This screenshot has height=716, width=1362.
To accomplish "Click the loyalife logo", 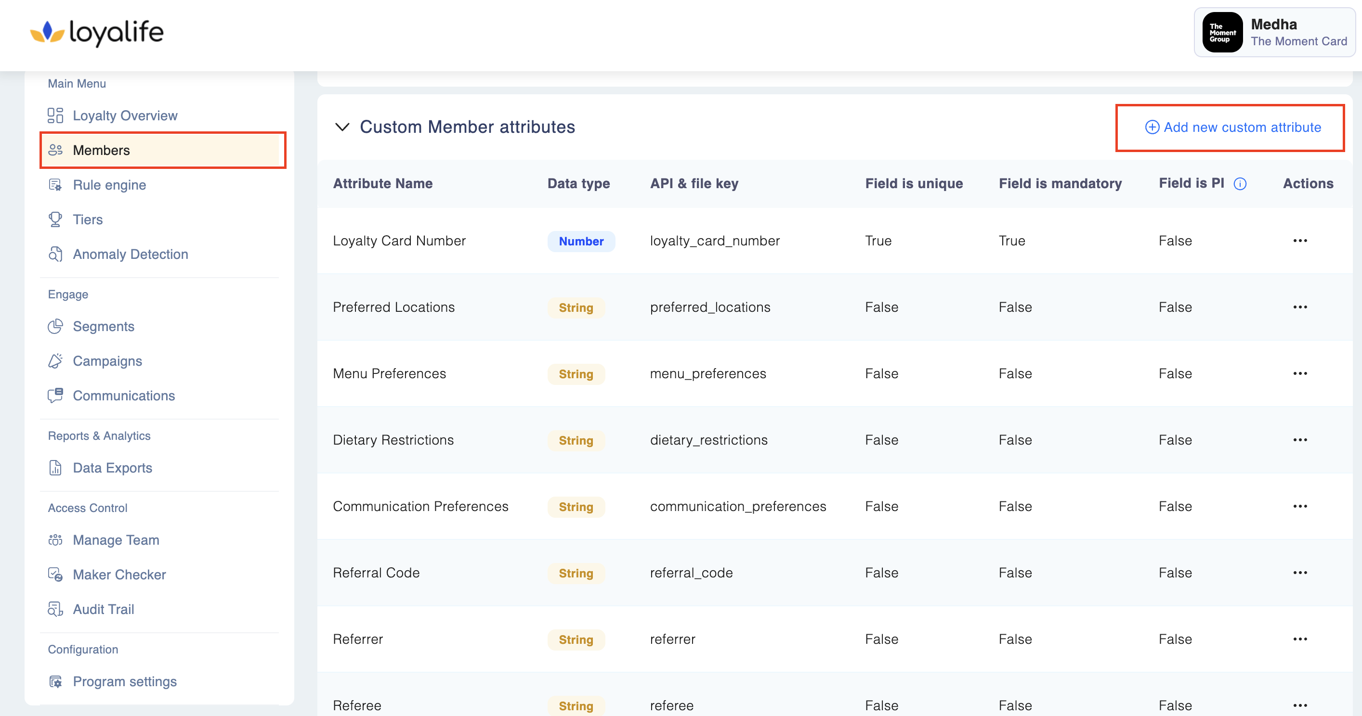I will [97, 33].
